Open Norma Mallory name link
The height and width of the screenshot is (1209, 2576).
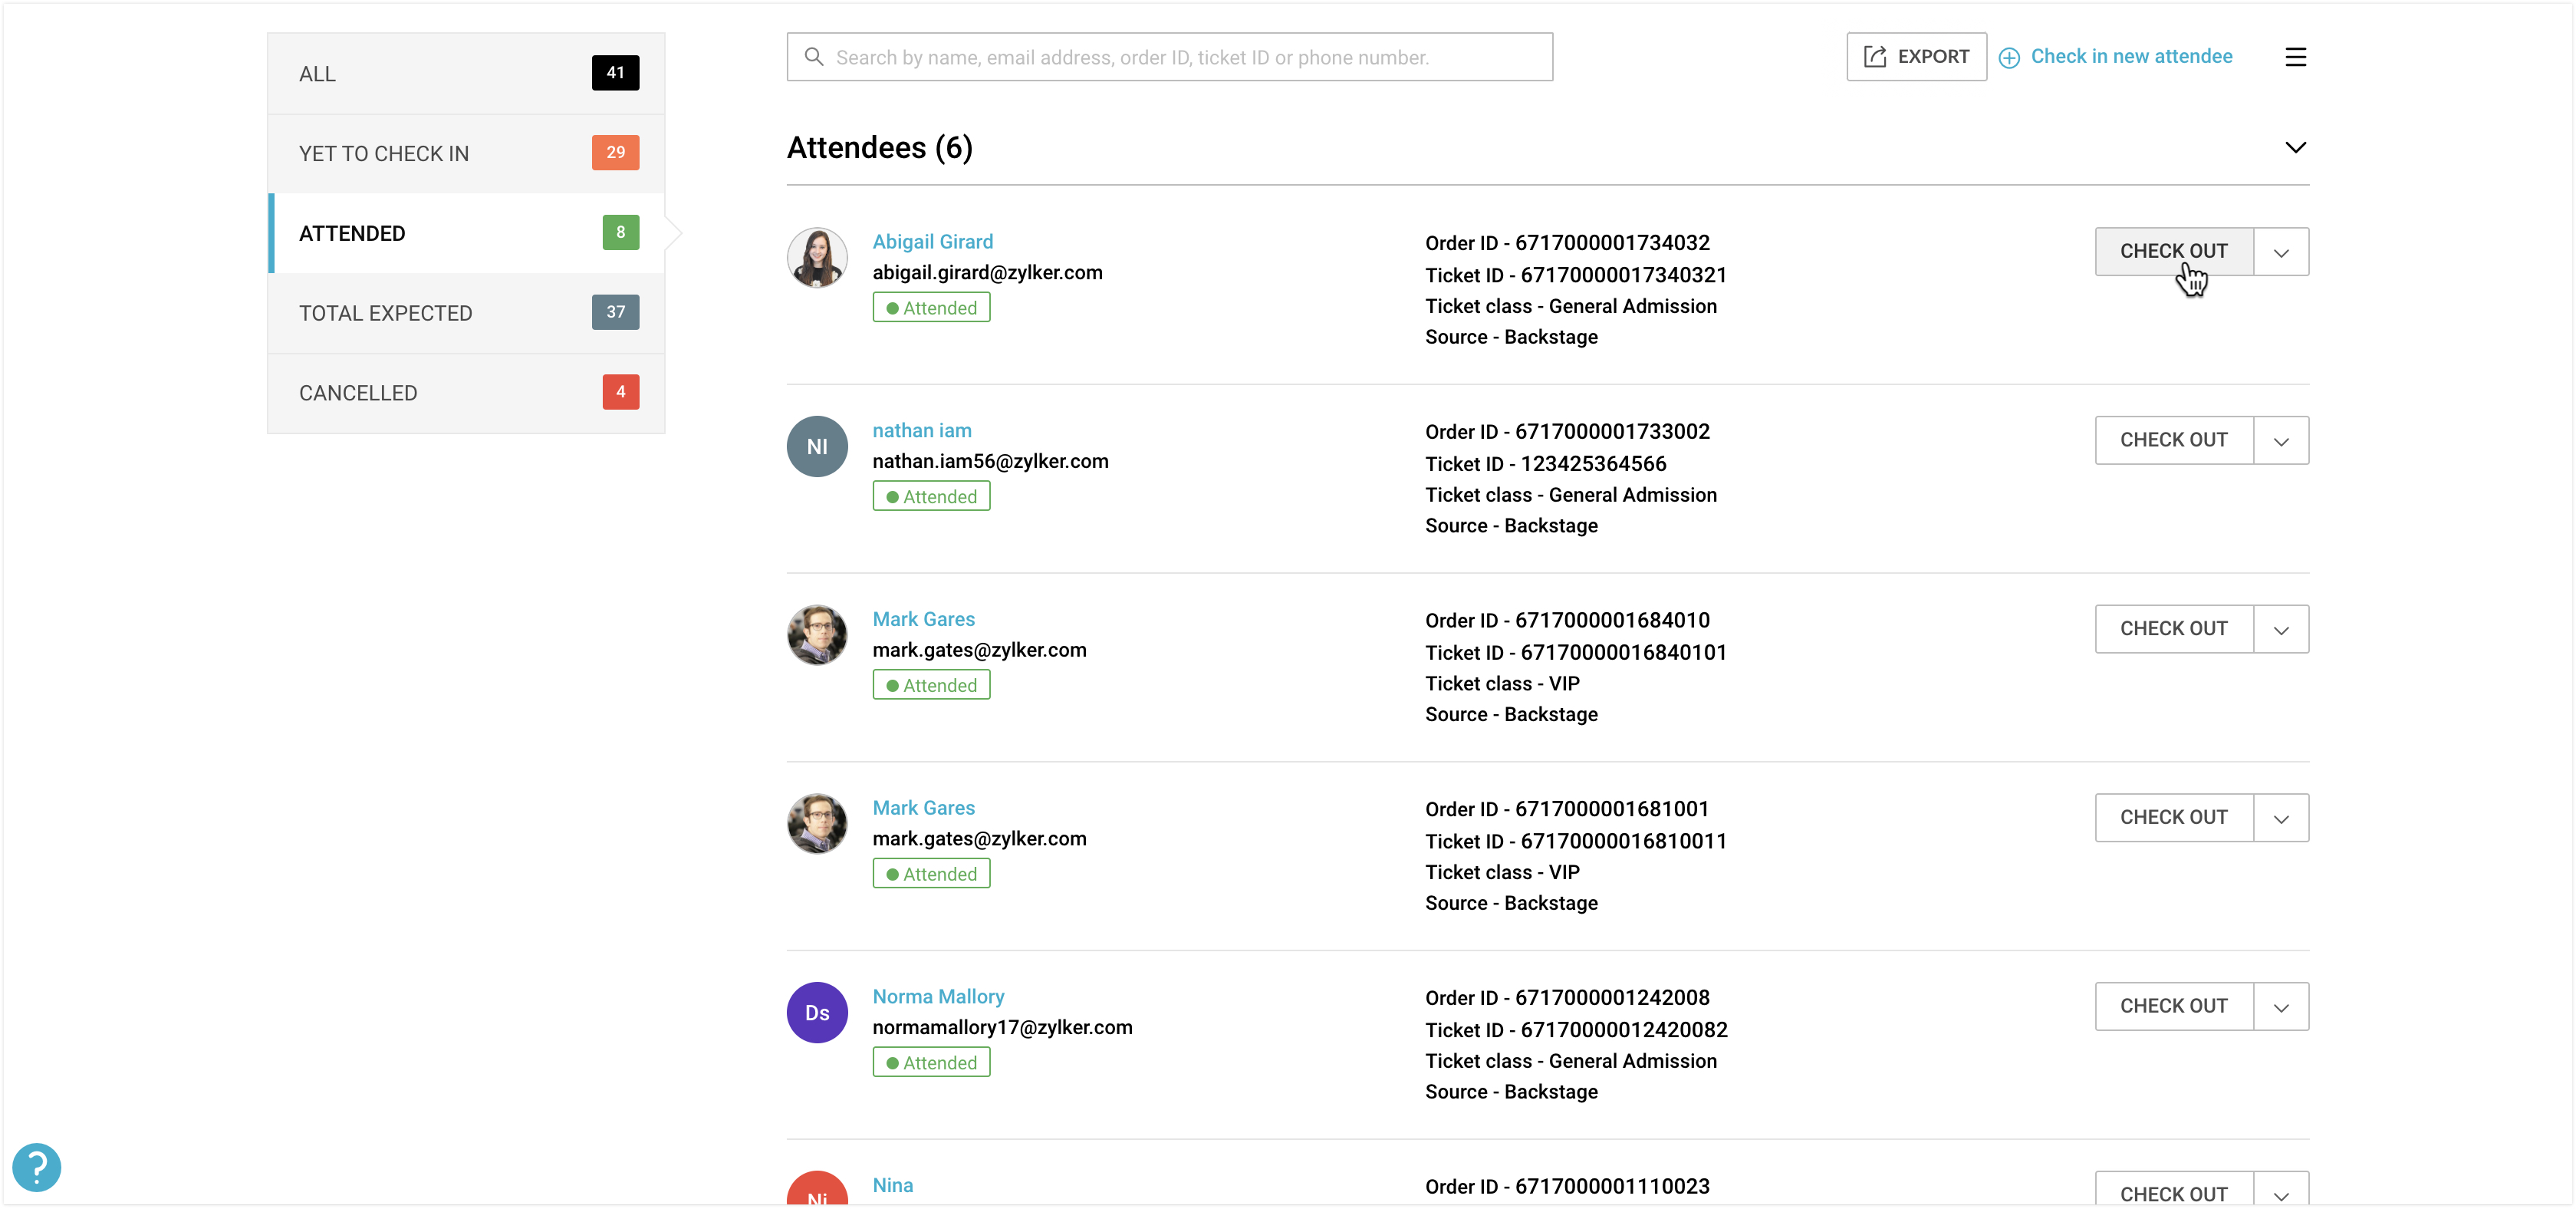point(938,997)
